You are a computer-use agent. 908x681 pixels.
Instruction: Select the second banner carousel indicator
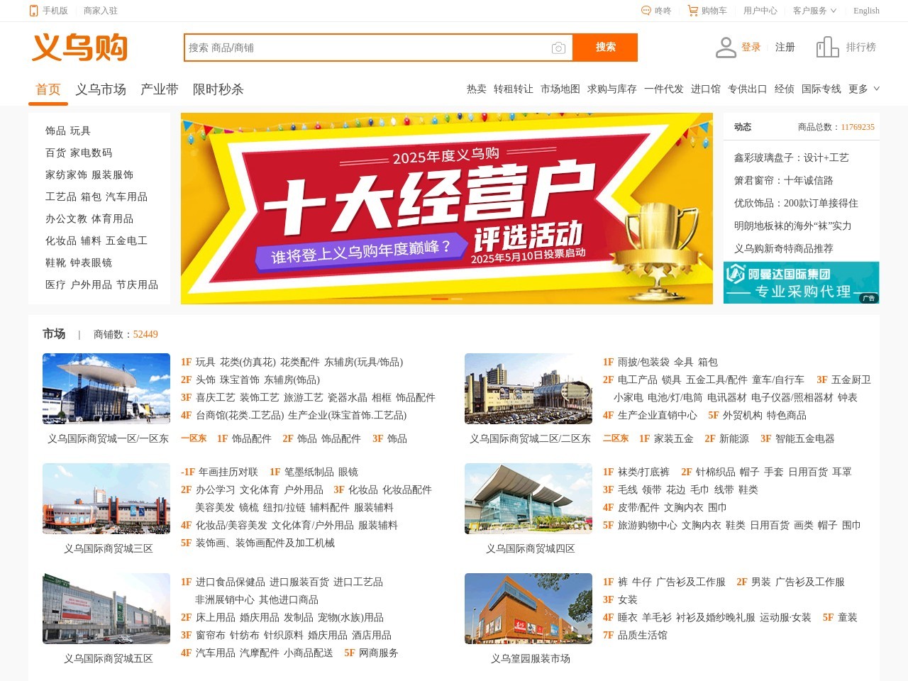click(457, 299)
